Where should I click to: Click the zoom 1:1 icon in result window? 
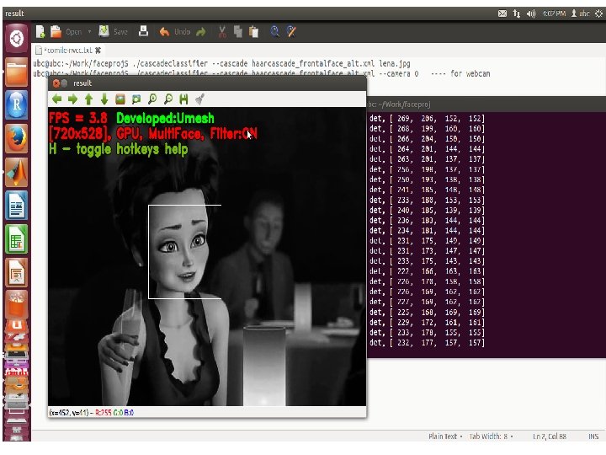coord(120,99)
